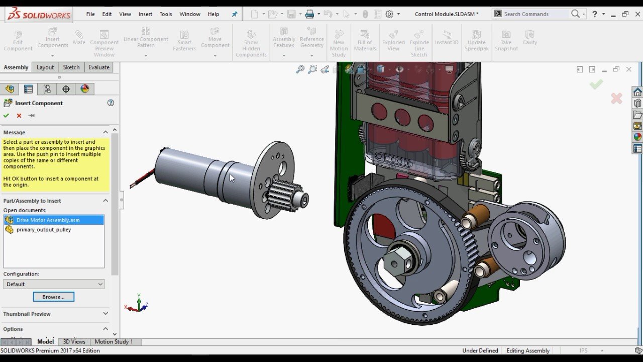Switch to the Sketch tab
This screenshot has height=362, width=643.
[x=71, y=67]
